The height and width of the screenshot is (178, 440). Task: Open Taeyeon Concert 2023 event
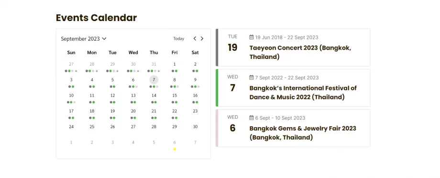(300, 52)
